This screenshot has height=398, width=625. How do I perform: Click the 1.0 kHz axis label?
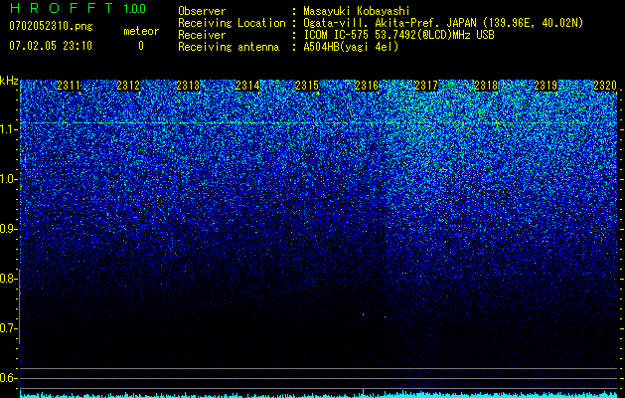[8, 180]
